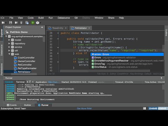168x126 pixels.
Task: Click the Save floppy disk toolbar icon
Action: [10, 23]
